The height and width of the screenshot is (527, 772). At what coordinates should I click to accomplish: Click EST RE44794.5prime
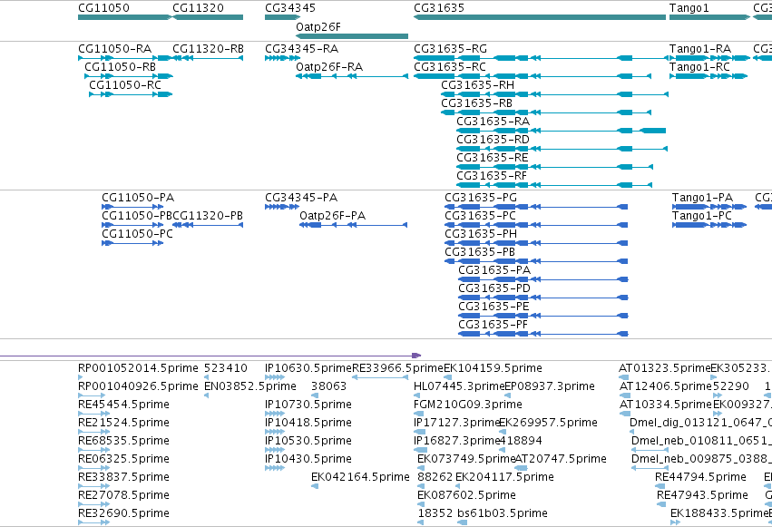[700, 477]
